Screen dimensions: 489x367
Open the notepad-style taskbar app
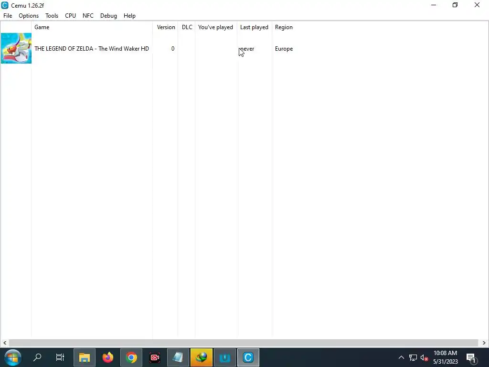click(178, 357)
